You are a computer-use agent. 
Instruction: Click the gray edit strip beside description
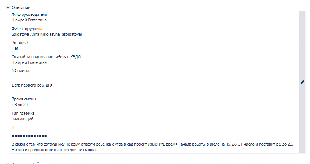[x=302, y=82]
